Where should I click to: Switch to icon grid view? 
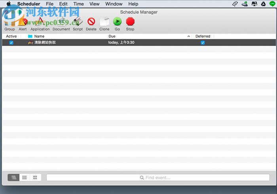35,177
